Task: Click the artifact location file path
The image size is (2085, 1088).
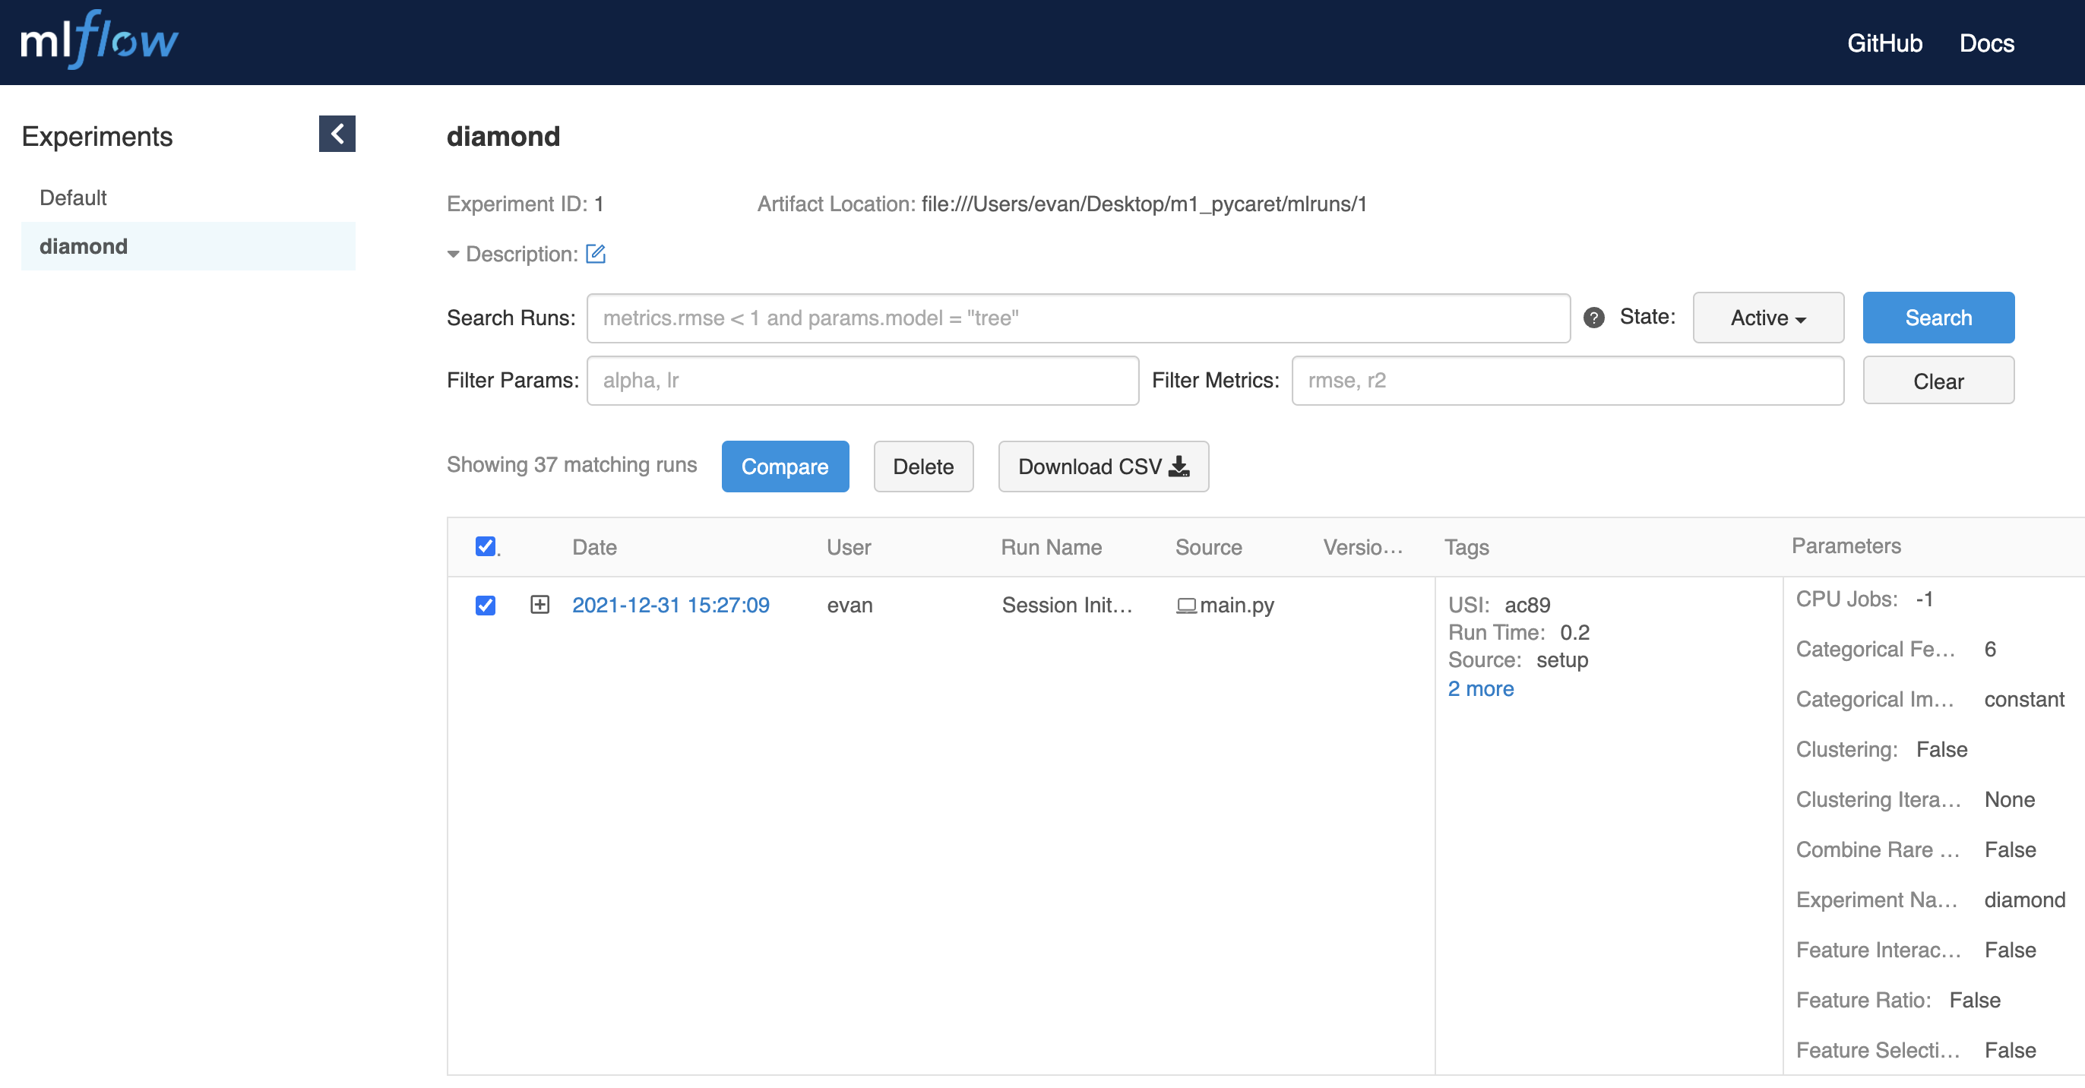Action: pos(1144,204)
